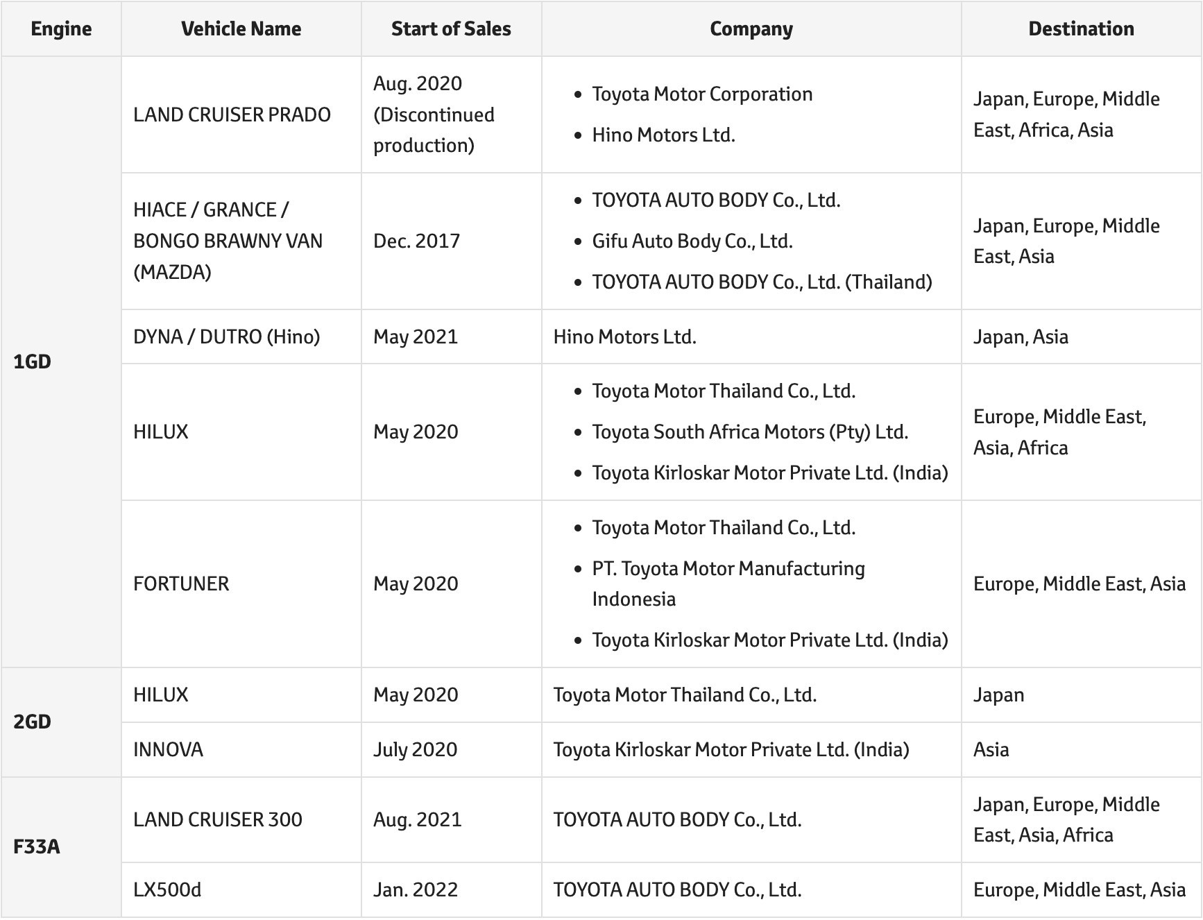Click May 2021 sales date
This screenshot has height=920, width=1203.
(416, 337)
